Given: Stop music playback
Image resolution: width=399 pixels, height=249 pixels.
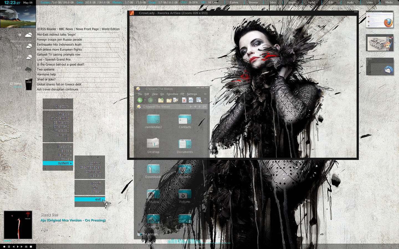Looking at the screenshot, I should point(31,247).
